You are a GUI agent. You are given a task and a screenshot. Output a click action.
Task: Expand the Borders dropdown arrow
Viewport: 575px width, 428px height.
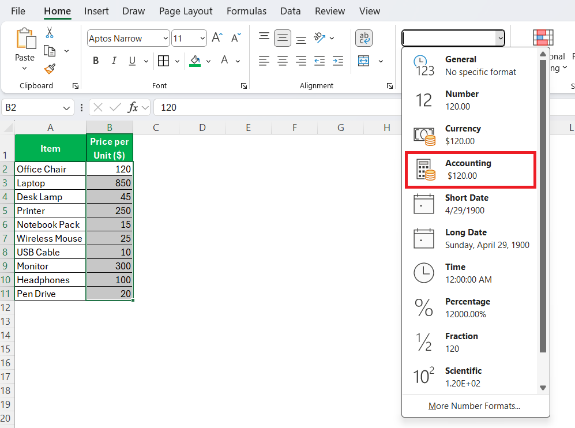pos(177,61)
